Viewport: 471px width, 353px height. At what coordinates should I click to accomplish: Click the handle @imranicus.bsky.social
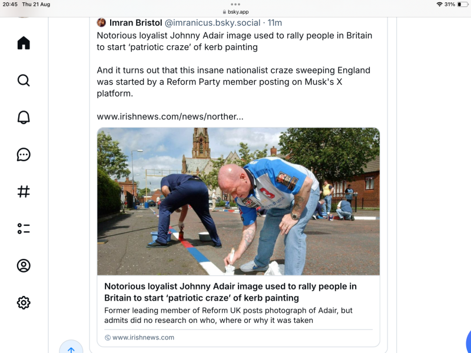pos(212,22)
